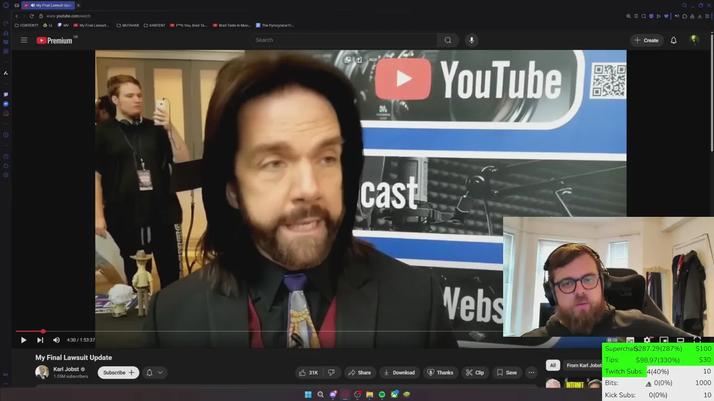The width and height of the screenshot is (714, 401).
Task: Go back in browser history
Action: pyautogui.click(x=16, y=16)
